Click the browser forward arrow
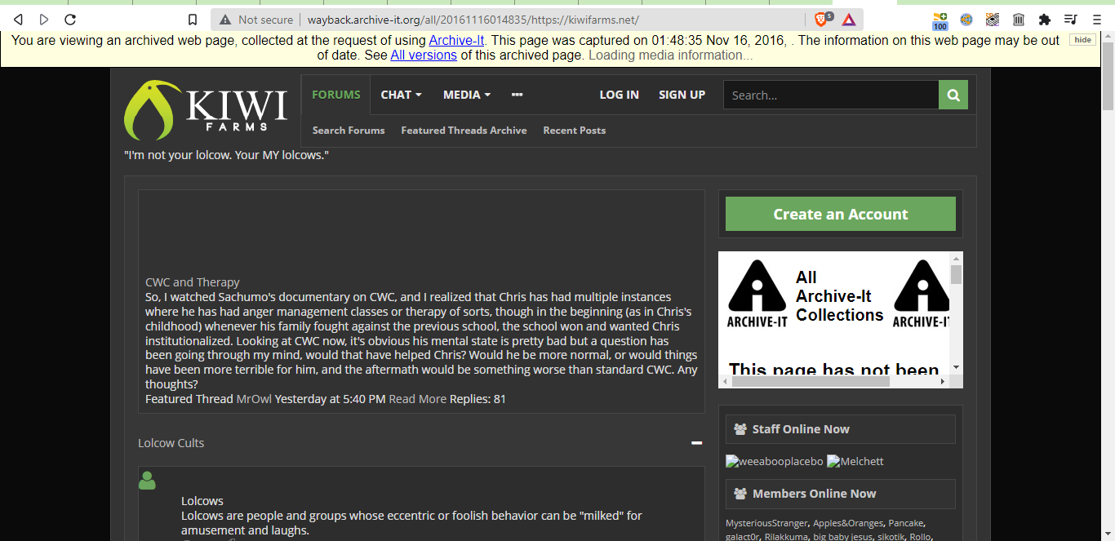 coord(44,20)
